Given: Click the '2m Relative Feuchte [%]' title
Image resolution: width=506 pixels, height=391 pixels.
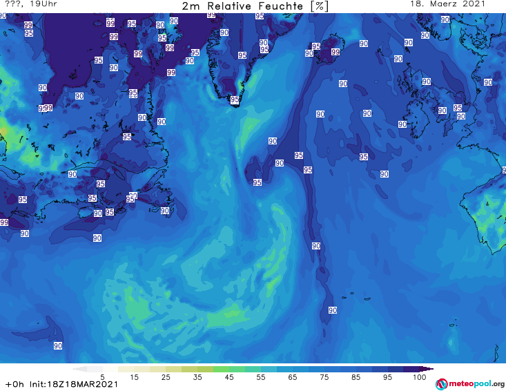Looking at the screenshot, I should point(255,6).
